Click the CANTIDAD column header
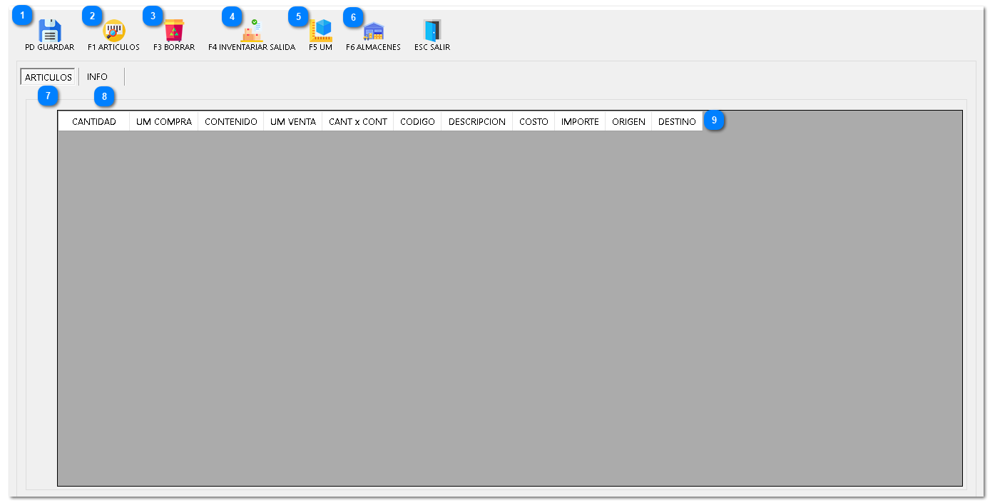The image size is (990, 503). click(x=93, y=122)
